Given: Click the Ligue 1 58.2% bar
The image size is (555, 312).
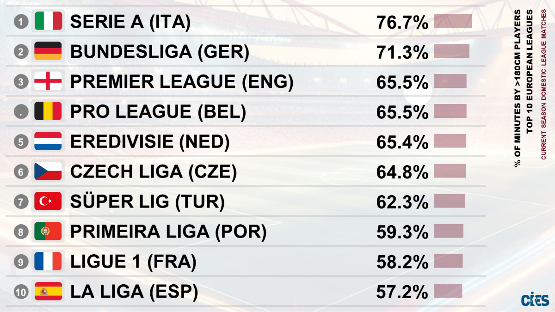Looking at the screenshot, I should point(448,261).
